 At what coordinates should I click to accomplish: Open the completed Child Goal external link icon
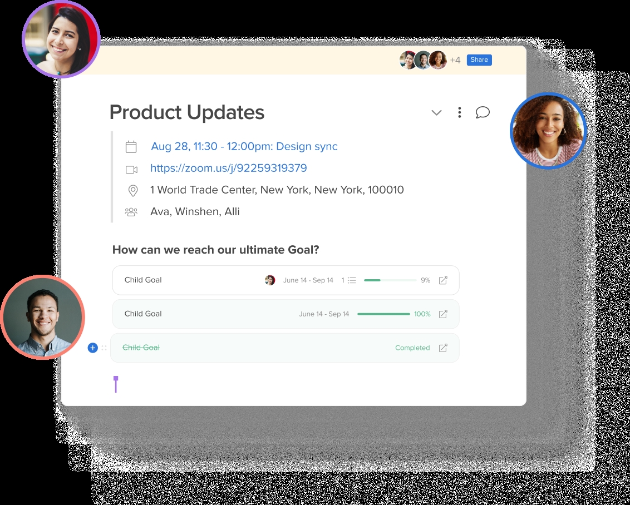(x=443, y=348)
